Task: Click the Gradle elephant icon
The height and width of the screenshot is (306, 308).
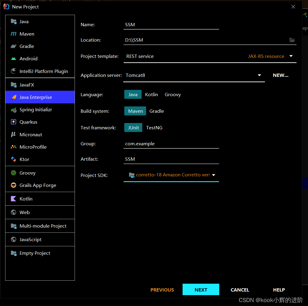Action: click(14, 46)
